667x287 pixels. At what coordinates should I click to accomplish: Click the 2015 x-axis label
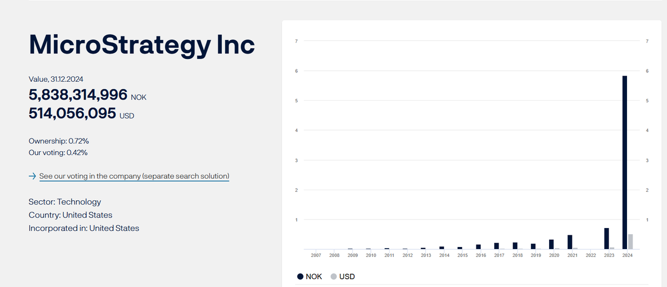[462, 255]
